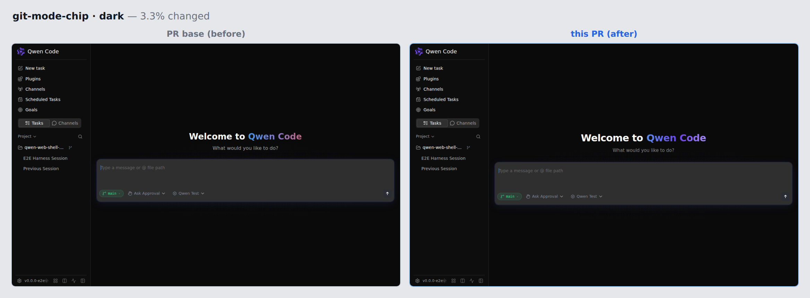Open the search icon beside Project in after panel
This screenshot has width=810, height=298.
click(x=478, y=137)
